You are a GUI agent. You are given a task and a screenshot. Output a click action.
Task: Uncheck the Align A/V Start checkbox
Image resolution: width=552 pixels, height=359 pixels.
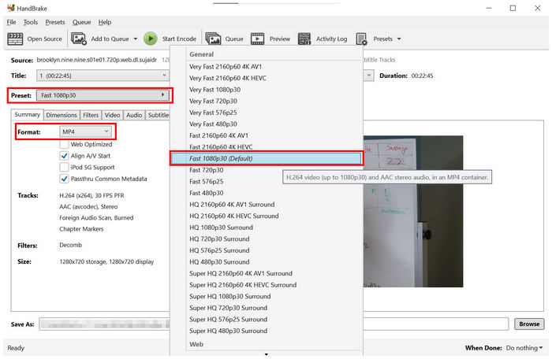64,156
